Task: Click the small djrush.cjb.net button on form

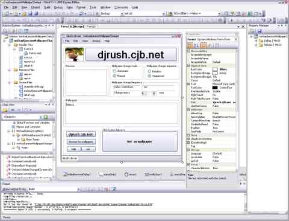Action: (81, 134)
